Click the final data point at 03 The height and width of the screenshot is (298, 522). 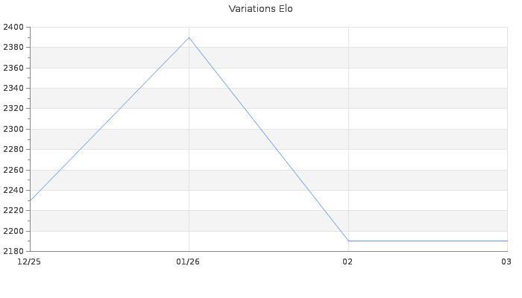point(507,241)
